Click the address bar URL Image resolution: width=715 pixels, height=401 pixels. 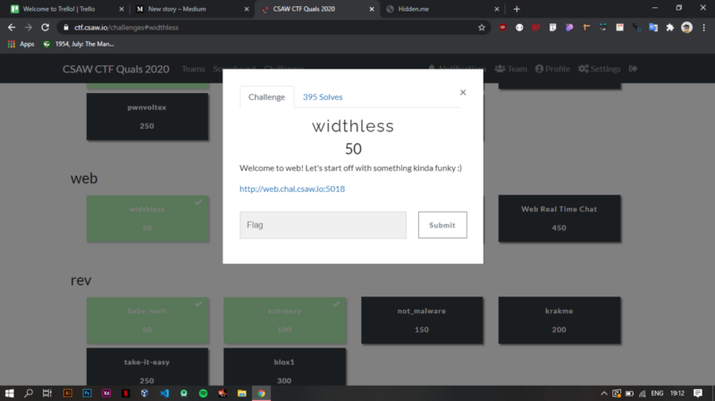point(126,28)
